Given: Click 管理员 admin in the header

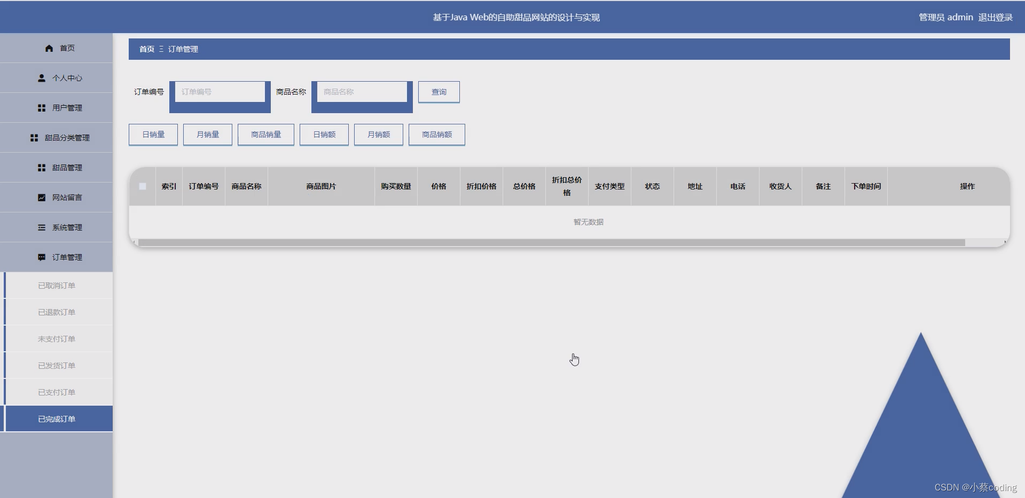Looking at the screenshot, I should tap(946, 17).
